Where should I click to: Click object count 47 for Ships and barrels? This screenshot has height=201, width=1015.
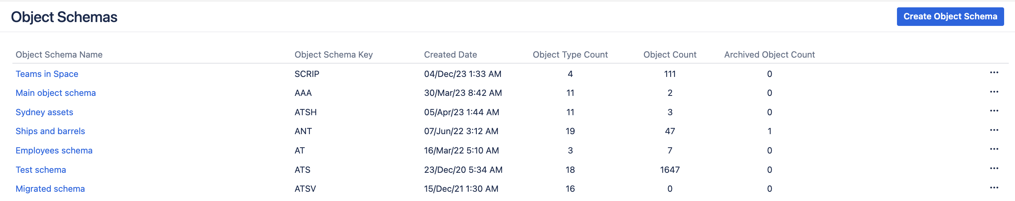tap(670, 131)
